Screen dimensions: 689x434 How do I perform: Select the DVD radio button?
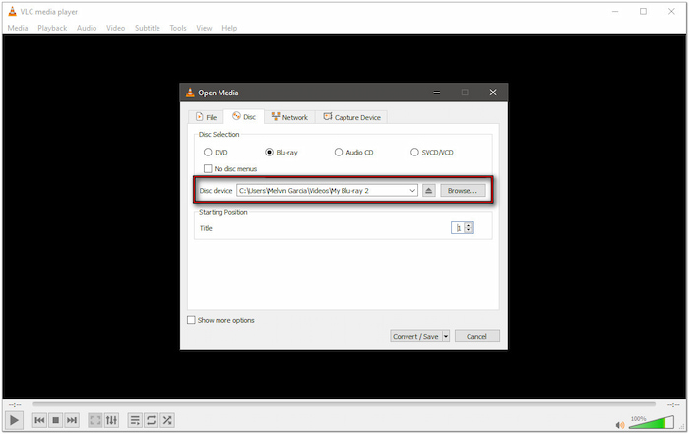click(208, 153)
